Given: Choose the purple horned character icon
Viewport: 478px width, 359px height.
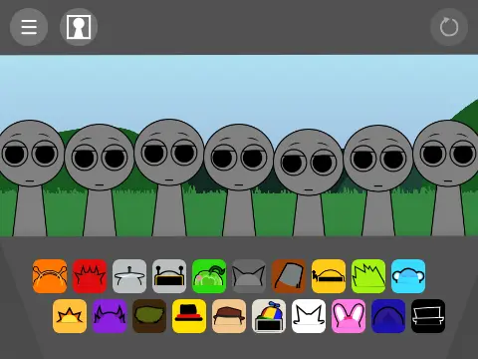Looking at the screenshot, I should pyautogui.click(x=110, y=316).
